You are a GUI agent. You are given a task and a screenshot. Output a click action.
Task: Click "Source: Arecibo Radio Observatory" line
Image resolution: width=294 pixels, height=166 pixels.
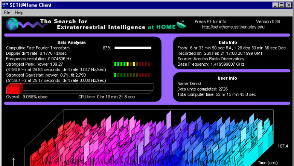[211, 59]
